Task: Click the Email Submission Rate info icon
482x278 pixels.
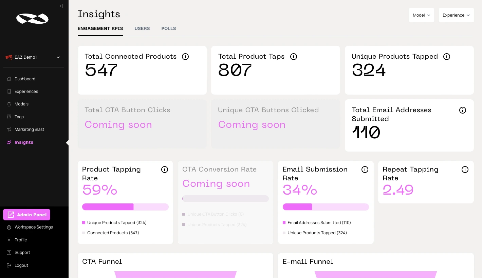Action: (x=365, y=170)
